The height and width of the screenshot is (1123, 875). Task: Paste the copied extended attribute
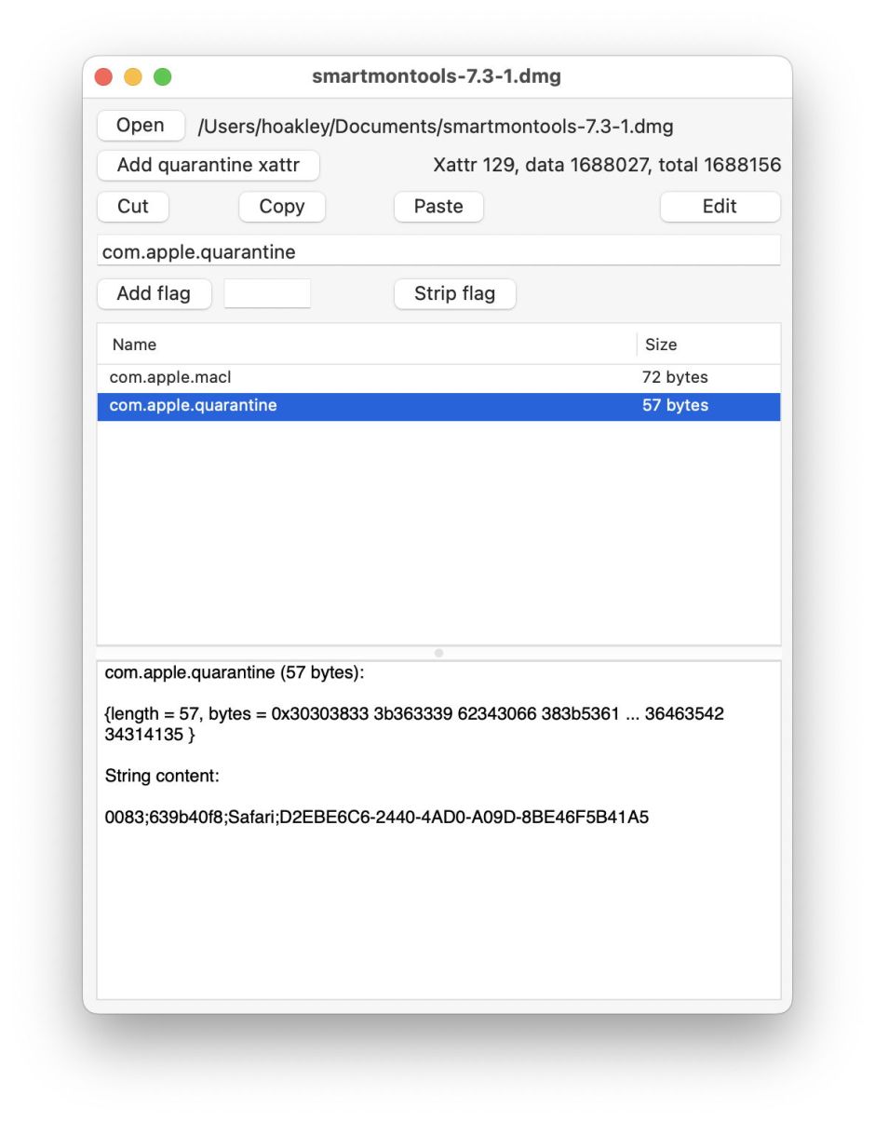438,207
